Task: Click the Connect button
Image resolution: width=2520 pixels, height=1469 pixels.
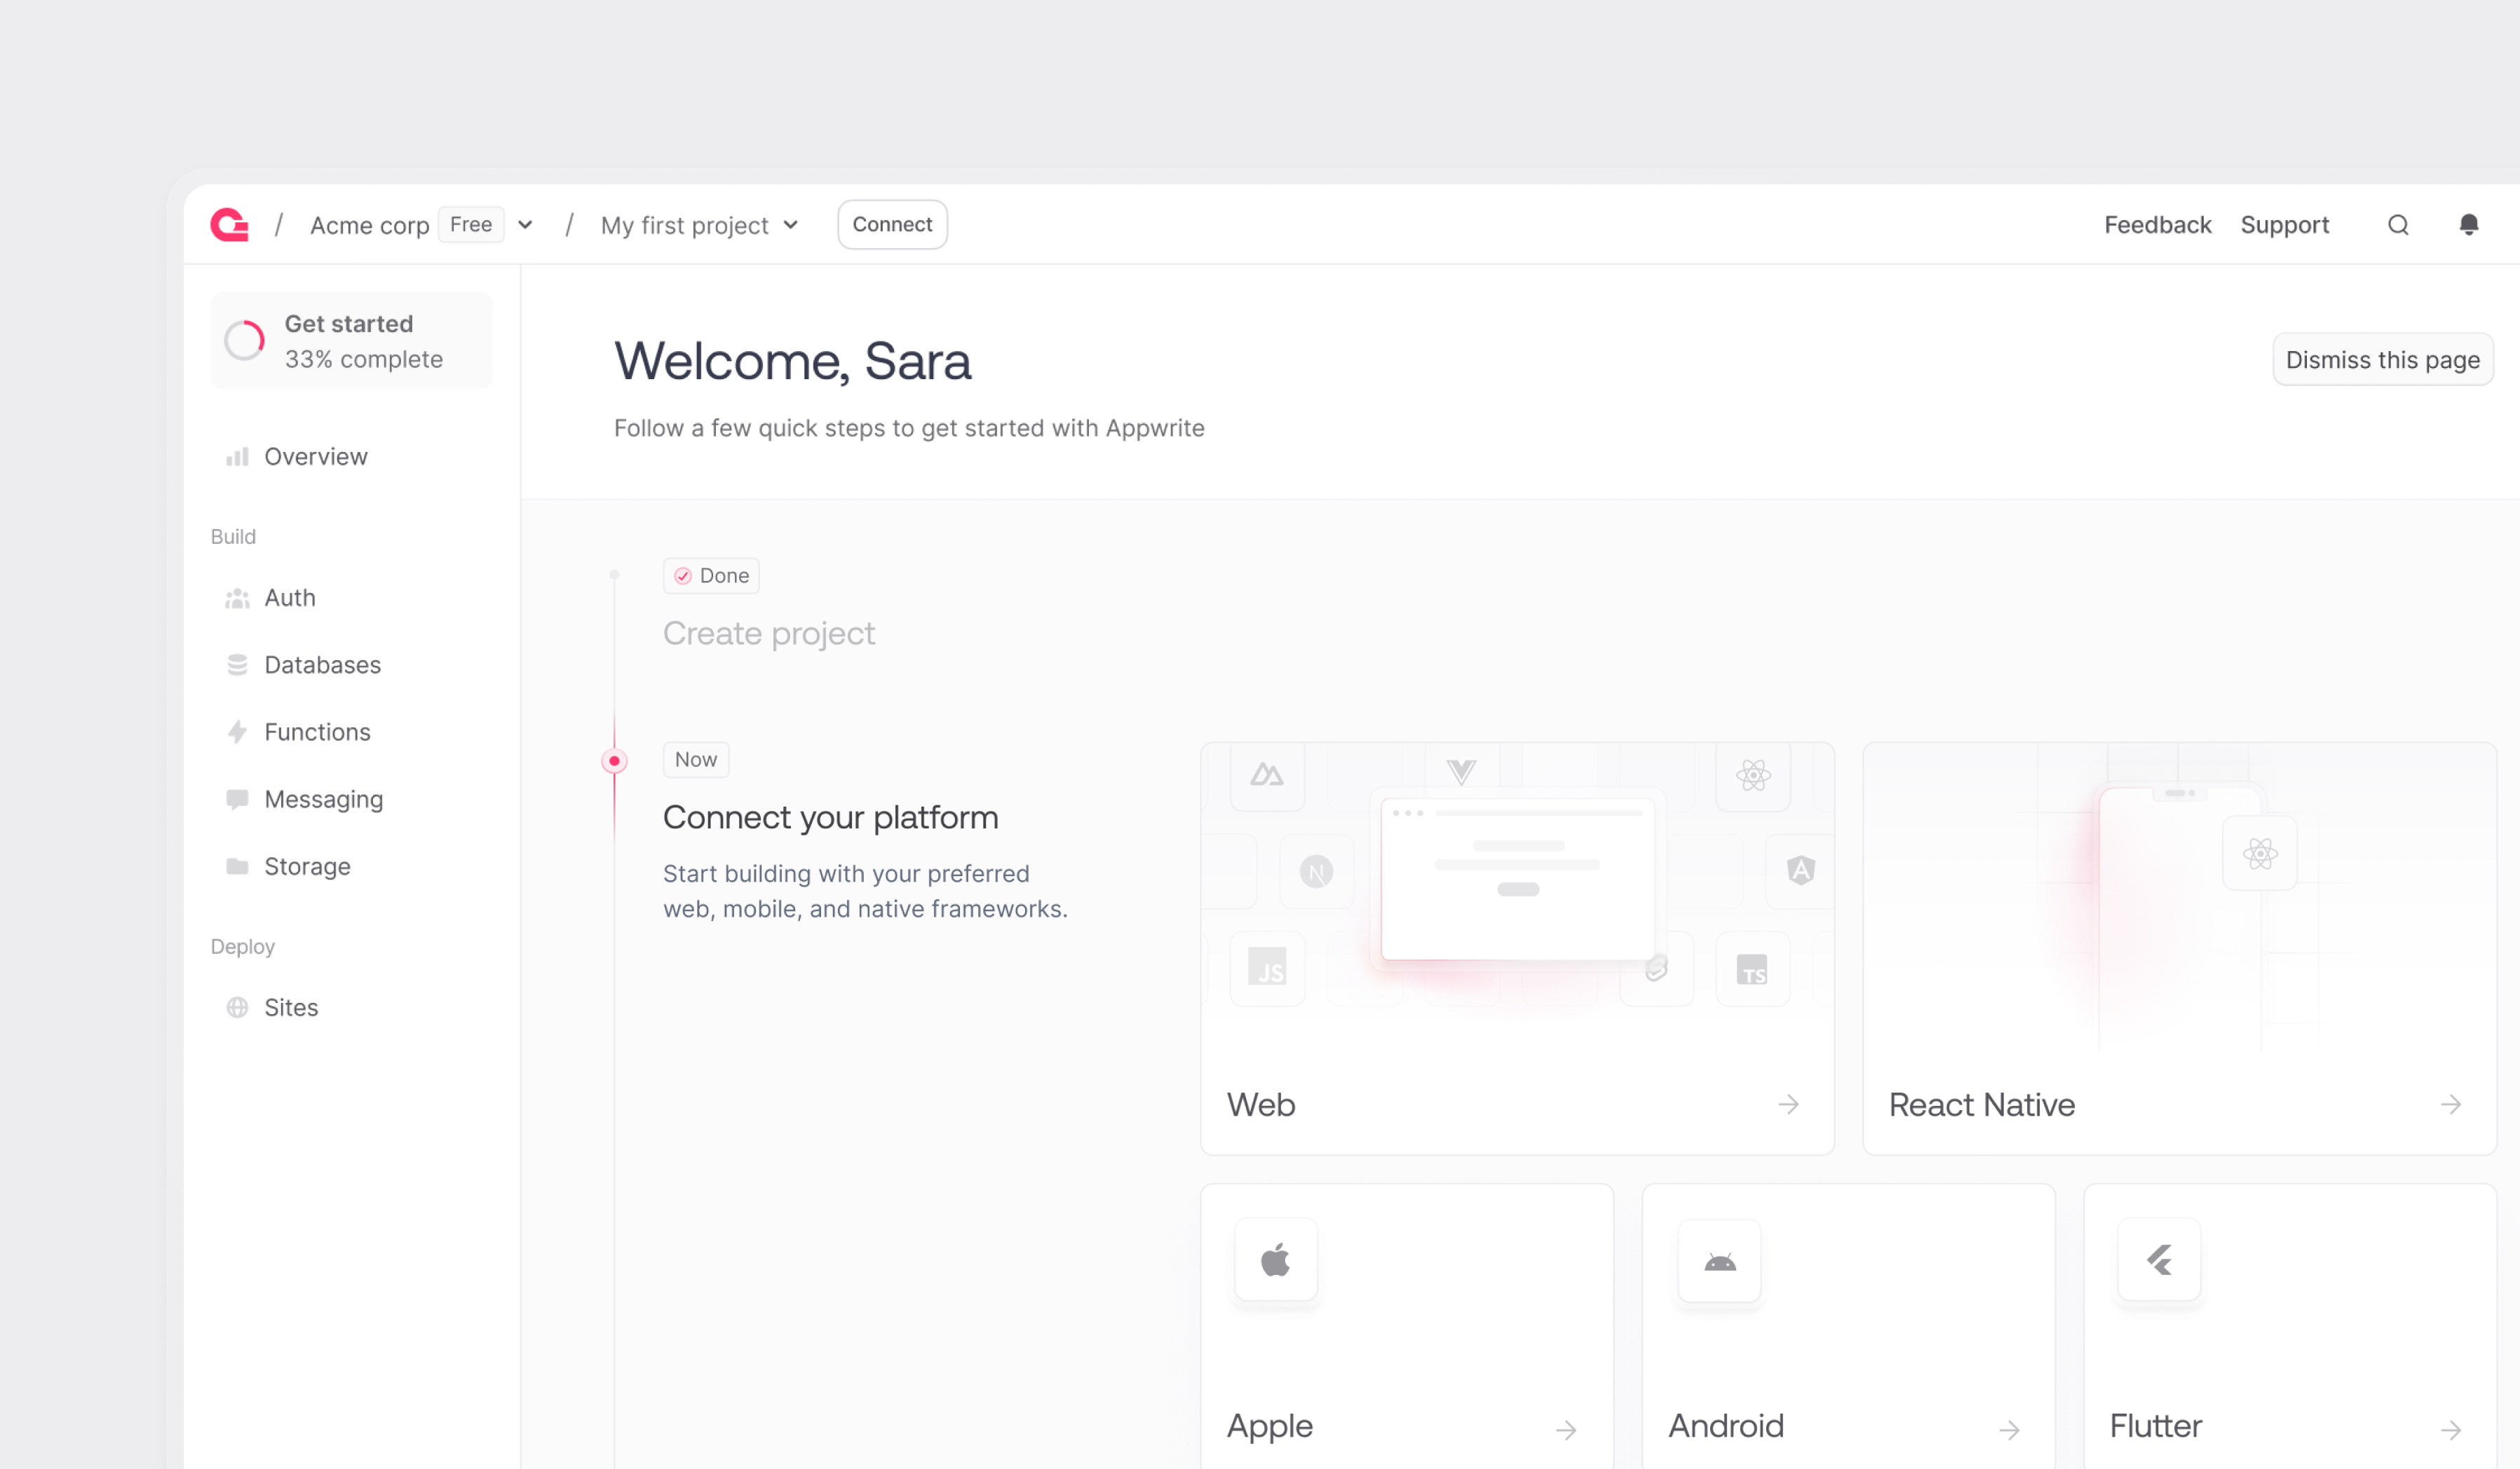Action: tap(891, 225)
